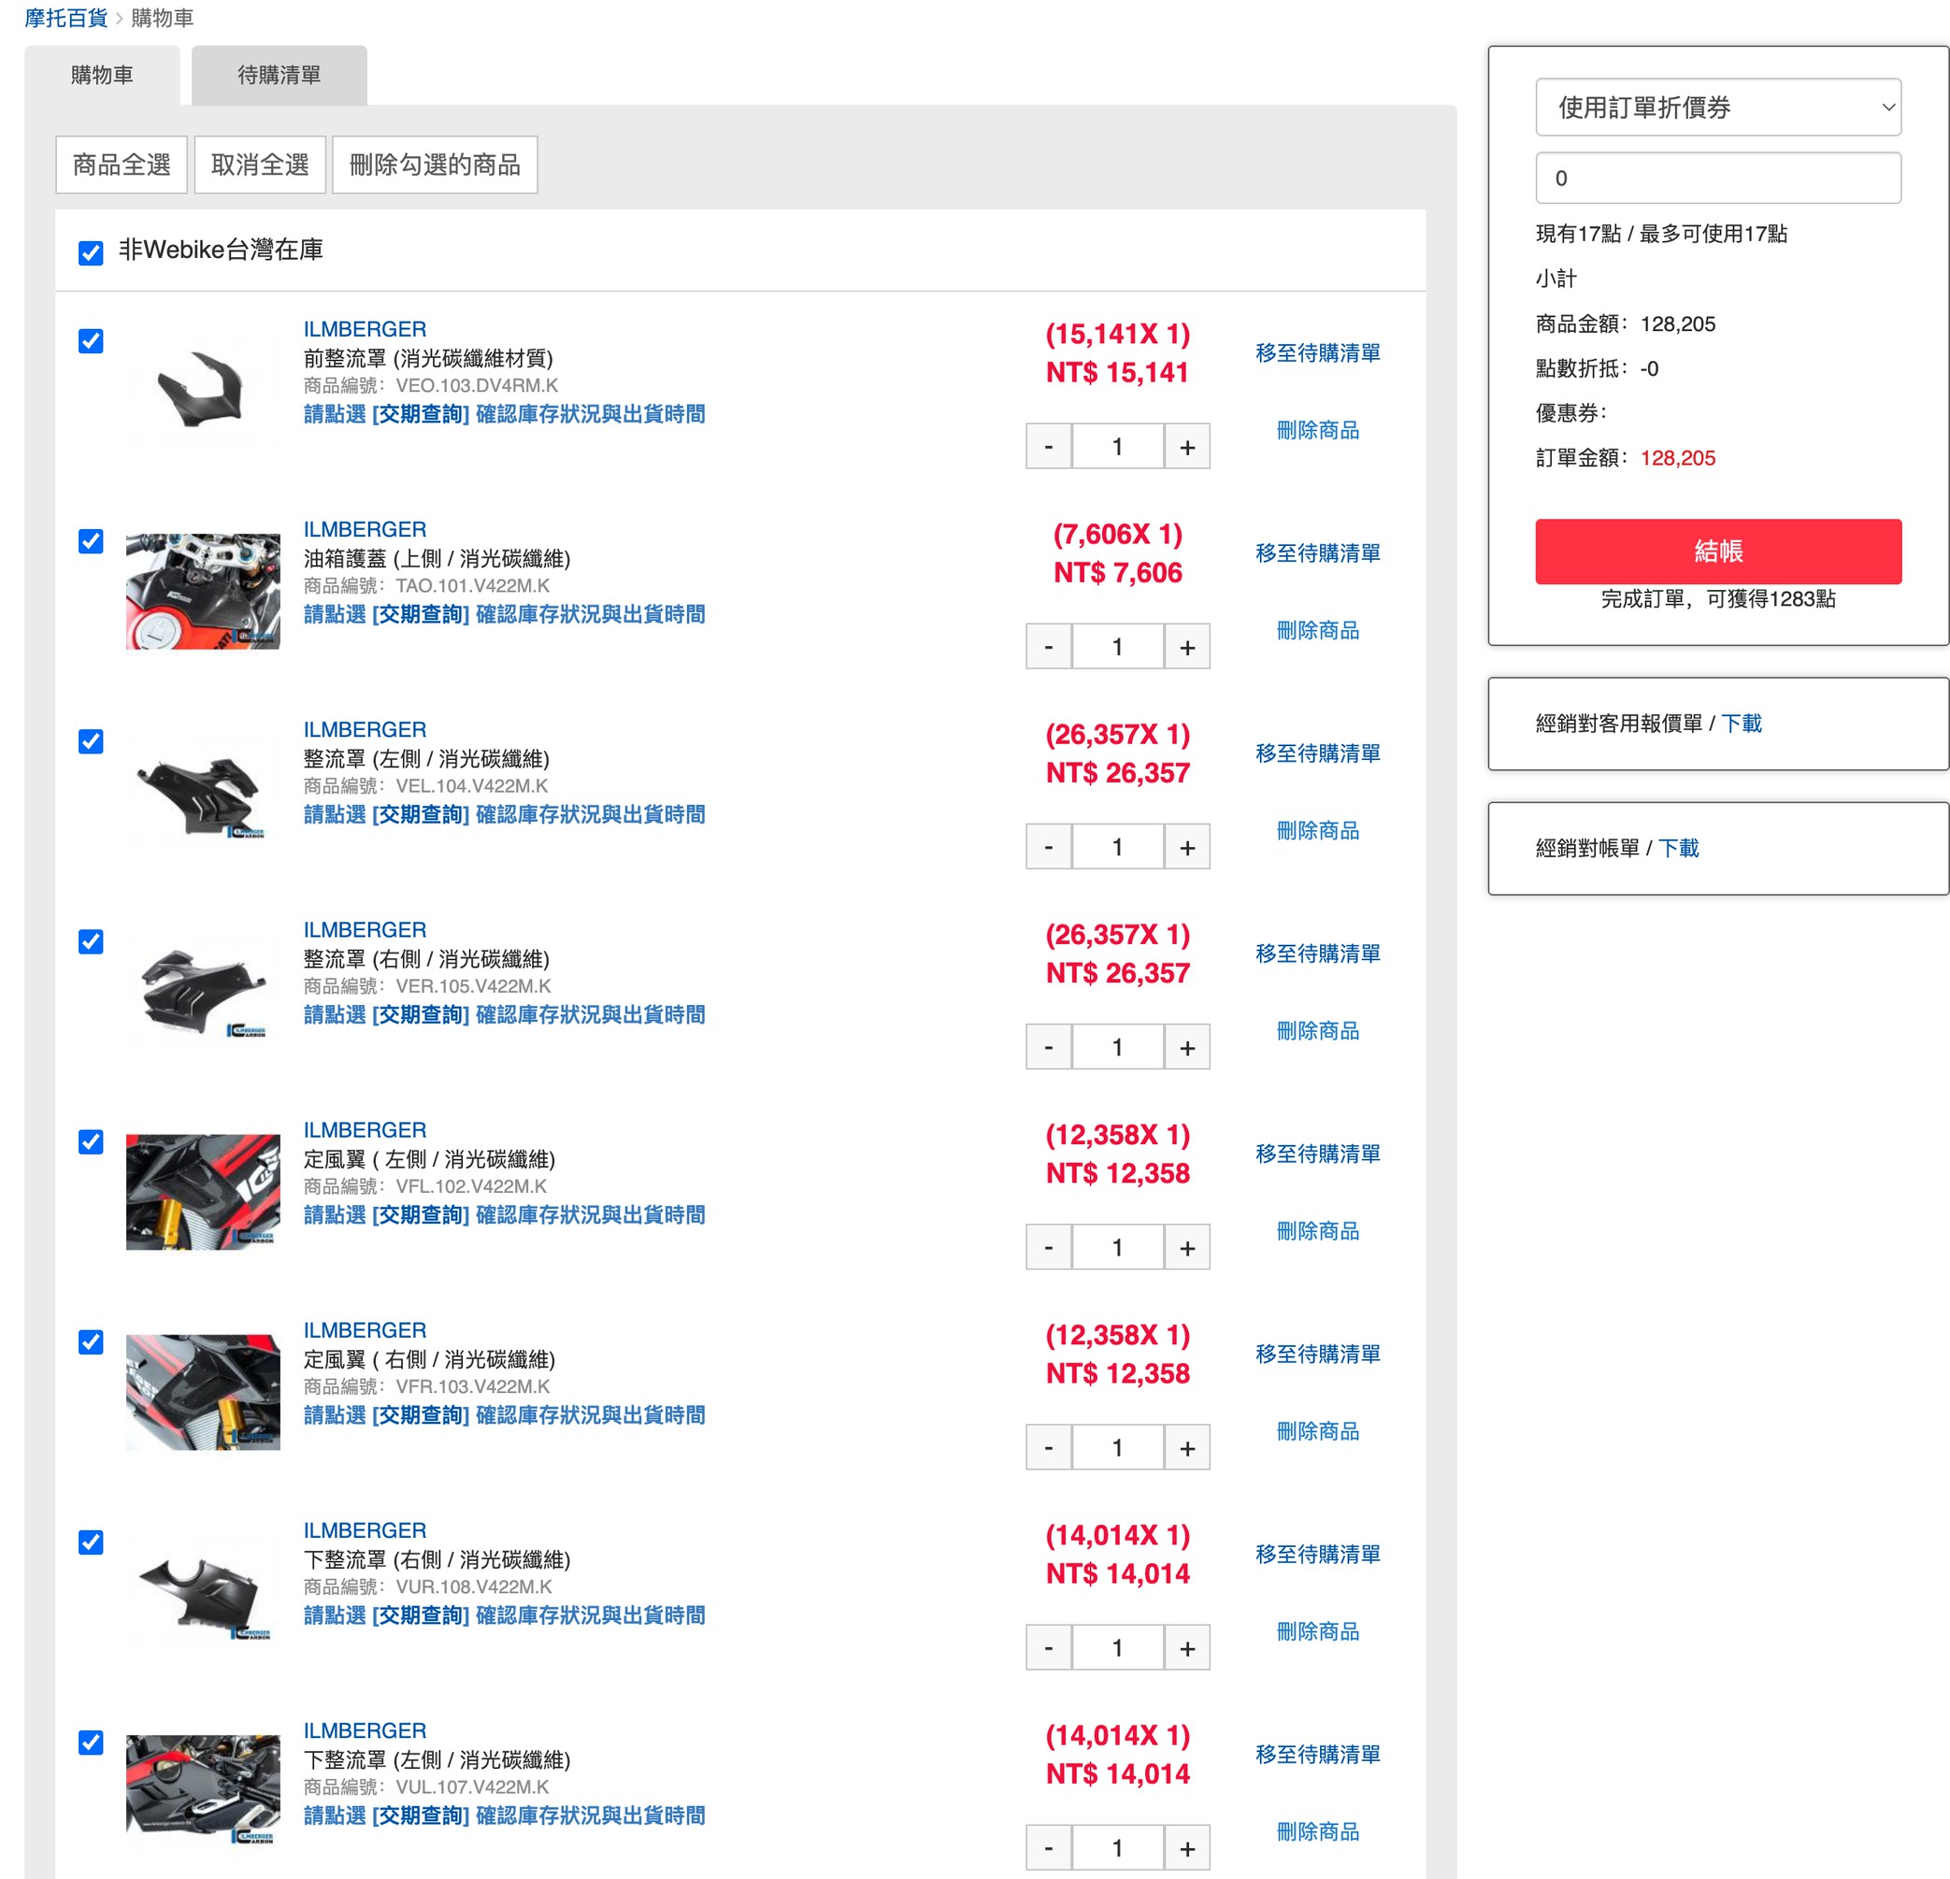Click the points input field showing 0
Viewport: 1950px width, 1879px height.
1717,178
